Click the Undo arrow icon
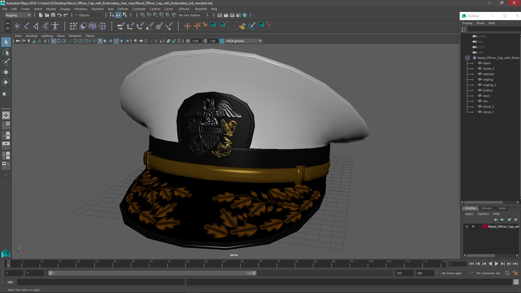 point(59,15)
